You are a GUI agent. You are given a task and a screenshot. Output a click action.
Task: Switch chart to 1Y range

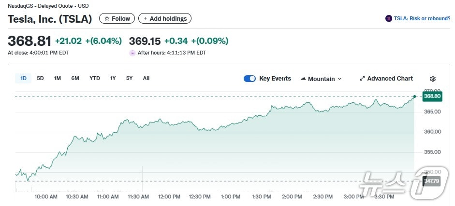point(113,78)
